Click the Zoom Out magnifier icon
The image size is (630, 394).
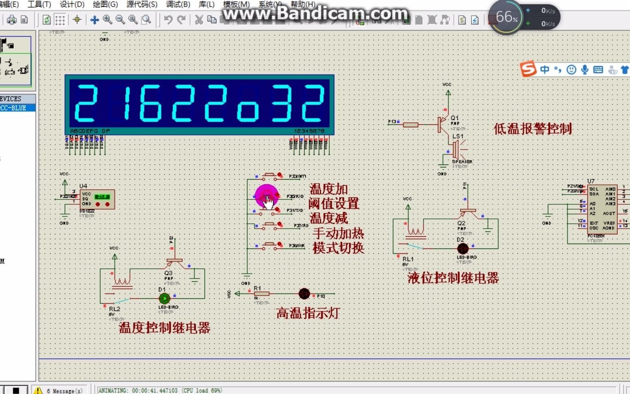[120, 19]
